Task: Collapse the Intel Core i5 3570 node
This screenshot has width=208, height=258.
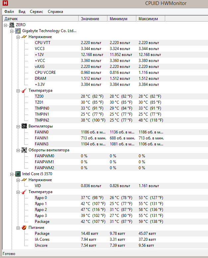Action: 12,174
